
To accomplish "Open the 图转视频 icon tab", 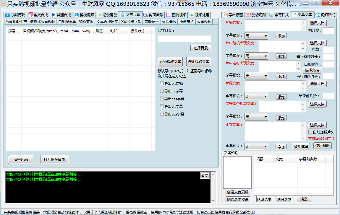I will 169,15.
